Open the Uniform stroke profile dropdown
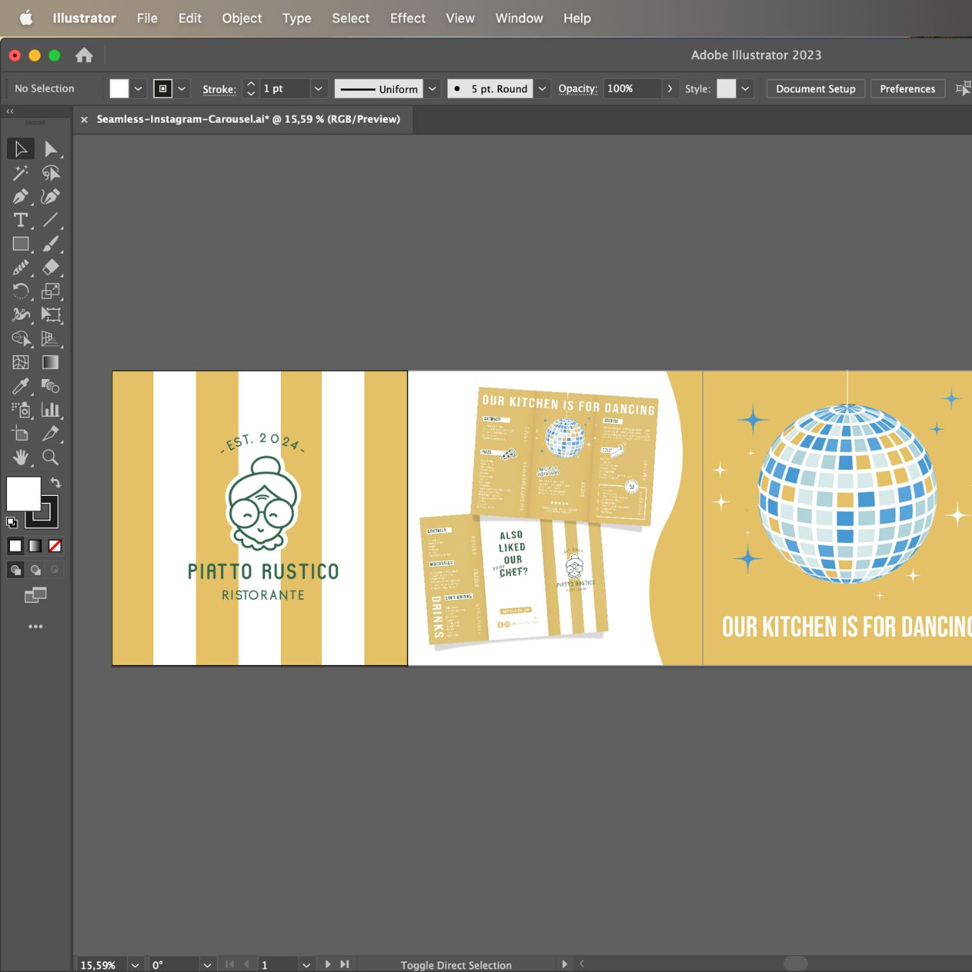 [x=432, y=89]
